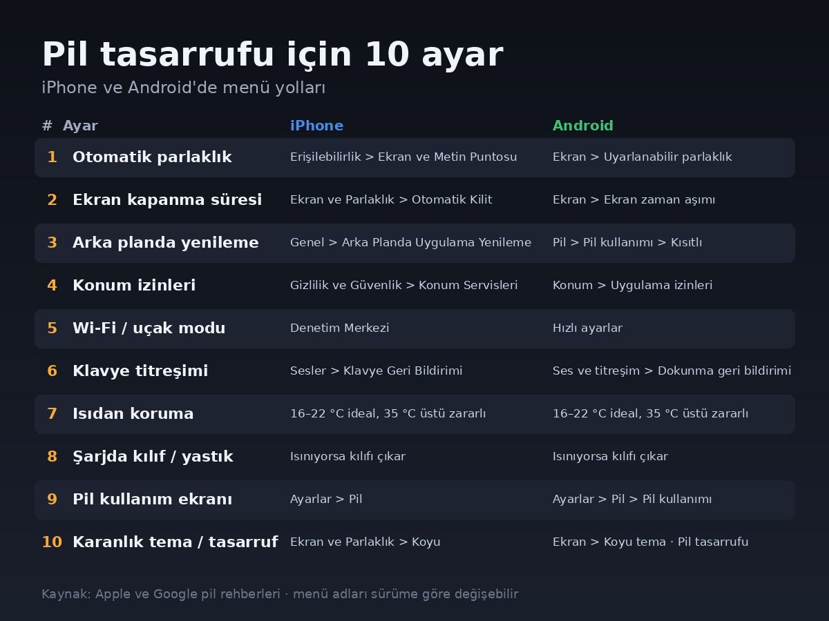Click "Ekran > Koyu tema · Pil tasarrufu"
Viewport: 829px width, 621px height.
pos(651,542)
